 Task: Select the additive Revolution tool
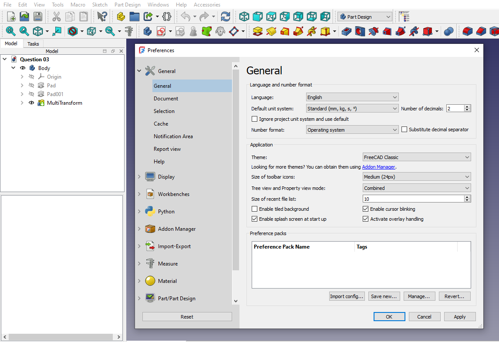(271, 31)
